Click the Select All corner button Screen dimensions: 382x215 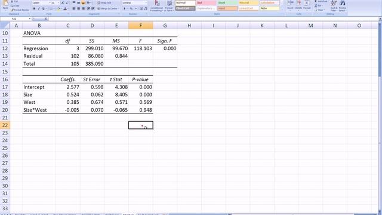point(5,25)
